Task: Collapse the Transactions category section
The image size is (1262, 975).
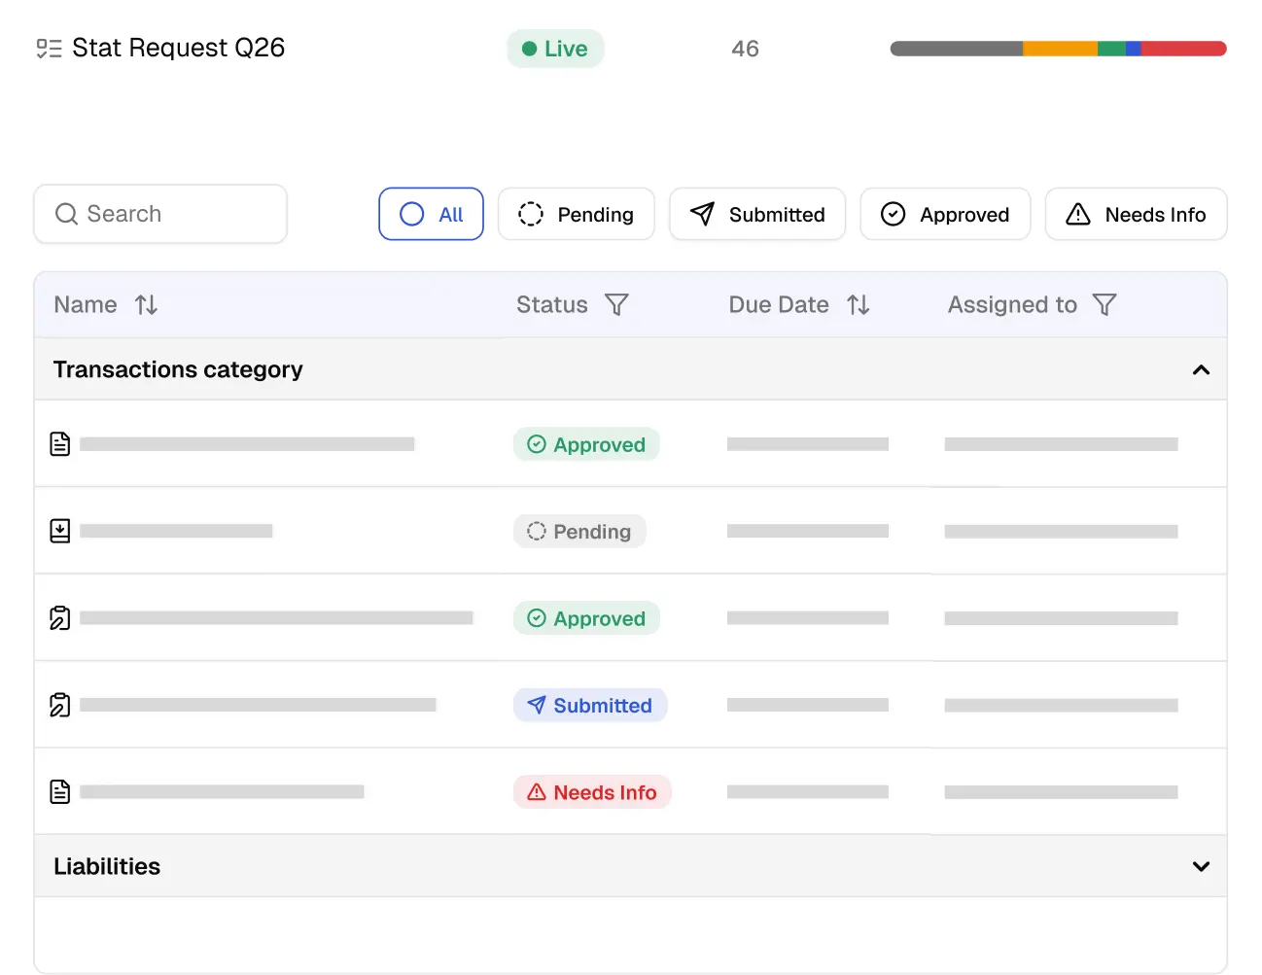Action: [x=1201, y=369]
